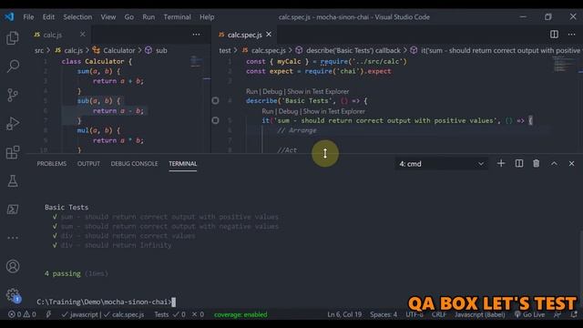The image size is (583, 328).
Task: Open more actions for calc.js editor group
Action: pos(197,35)
